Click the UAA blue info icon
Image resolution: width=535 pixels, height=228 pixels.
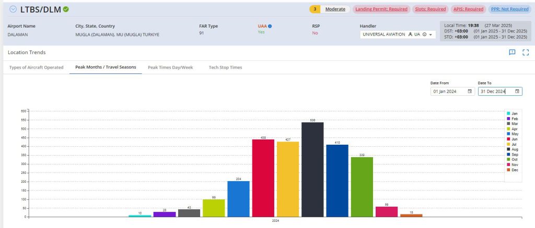tap(270, 26)
